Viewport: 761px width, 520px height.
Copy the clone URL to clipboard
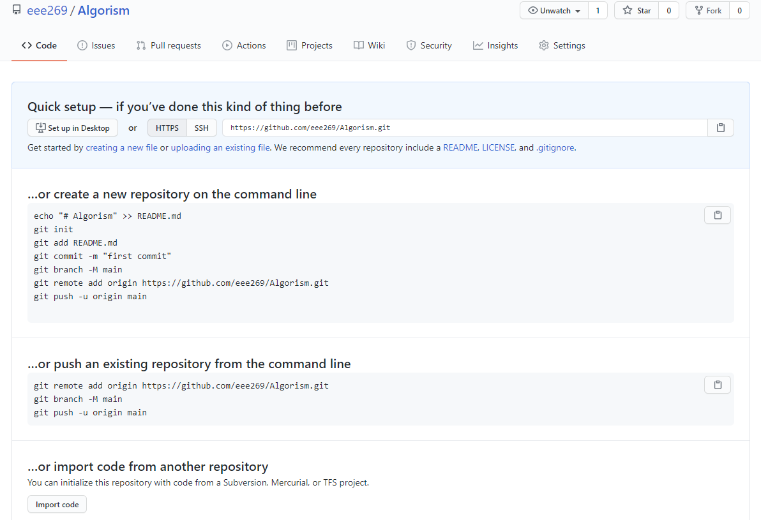(721, 128)
